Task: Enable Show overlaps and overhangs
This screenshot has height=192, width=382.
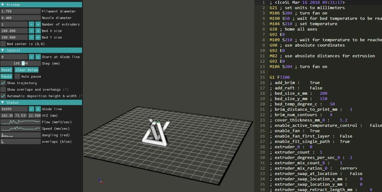Action: (x=3, y=89)
